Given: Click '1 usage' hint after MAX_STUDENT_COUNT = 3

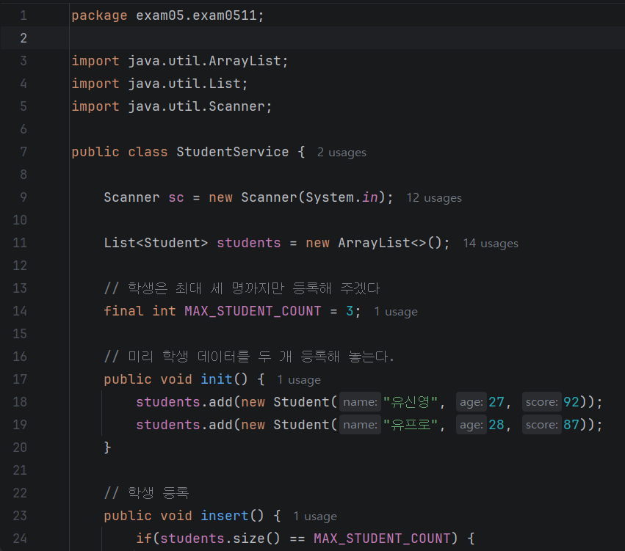Looking at the screenshot, I should 396,312.
